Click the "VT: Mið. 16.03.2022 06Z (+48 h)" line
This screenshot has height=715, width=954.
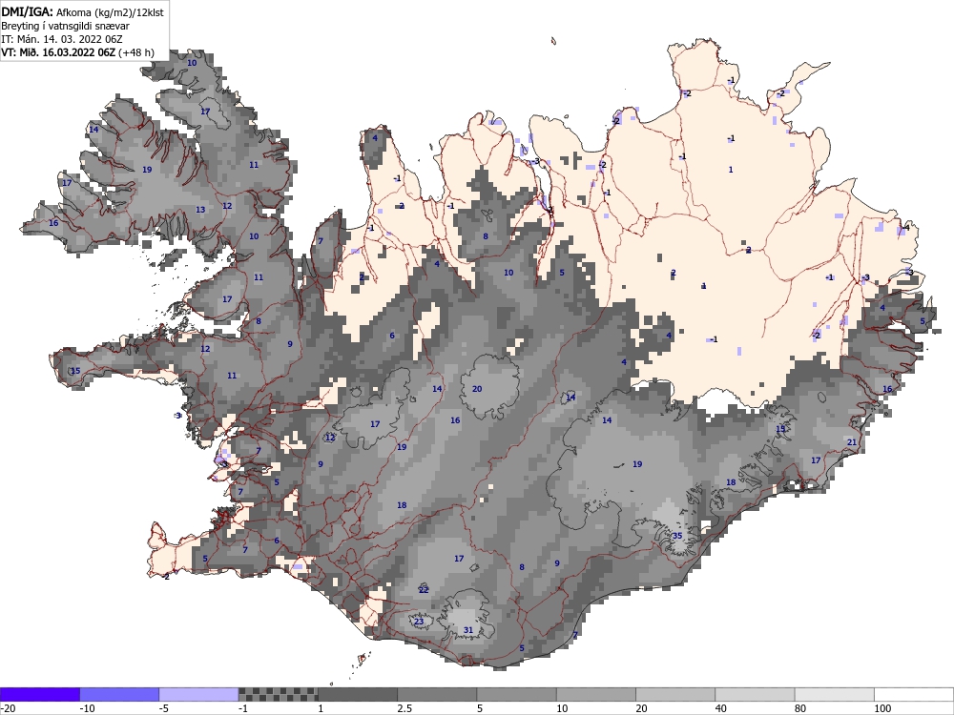77,52
